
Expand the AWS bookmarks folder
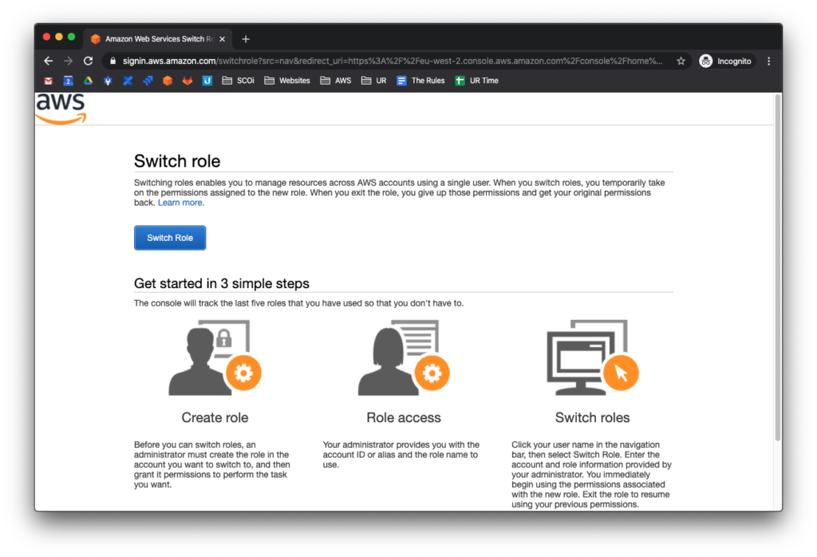(336, 81)
